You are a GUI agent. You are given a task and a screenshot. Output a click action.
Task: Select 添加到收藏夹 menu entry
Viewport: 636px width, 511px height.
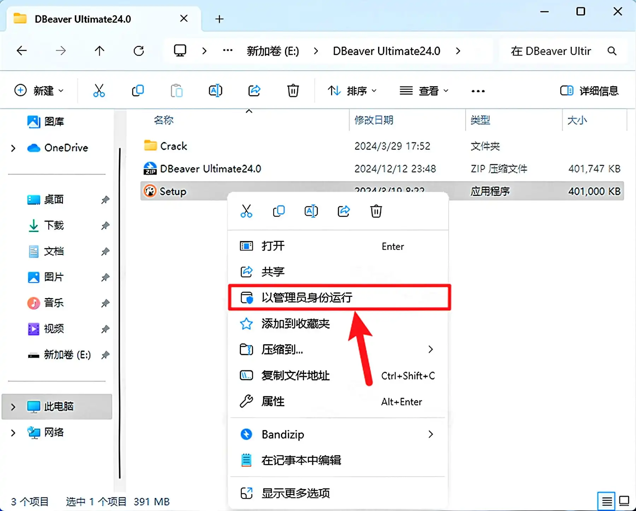(338, 323)
